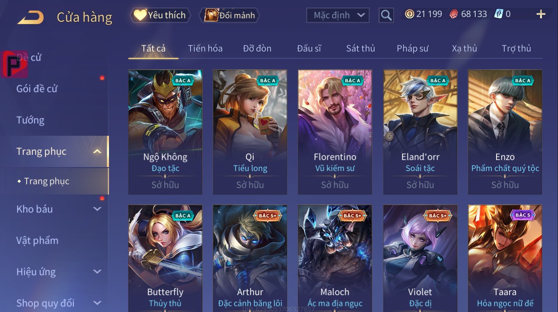Open Gói đề cử in sidebar
Viewport: 558px width, 312px height.
point(37,89)
